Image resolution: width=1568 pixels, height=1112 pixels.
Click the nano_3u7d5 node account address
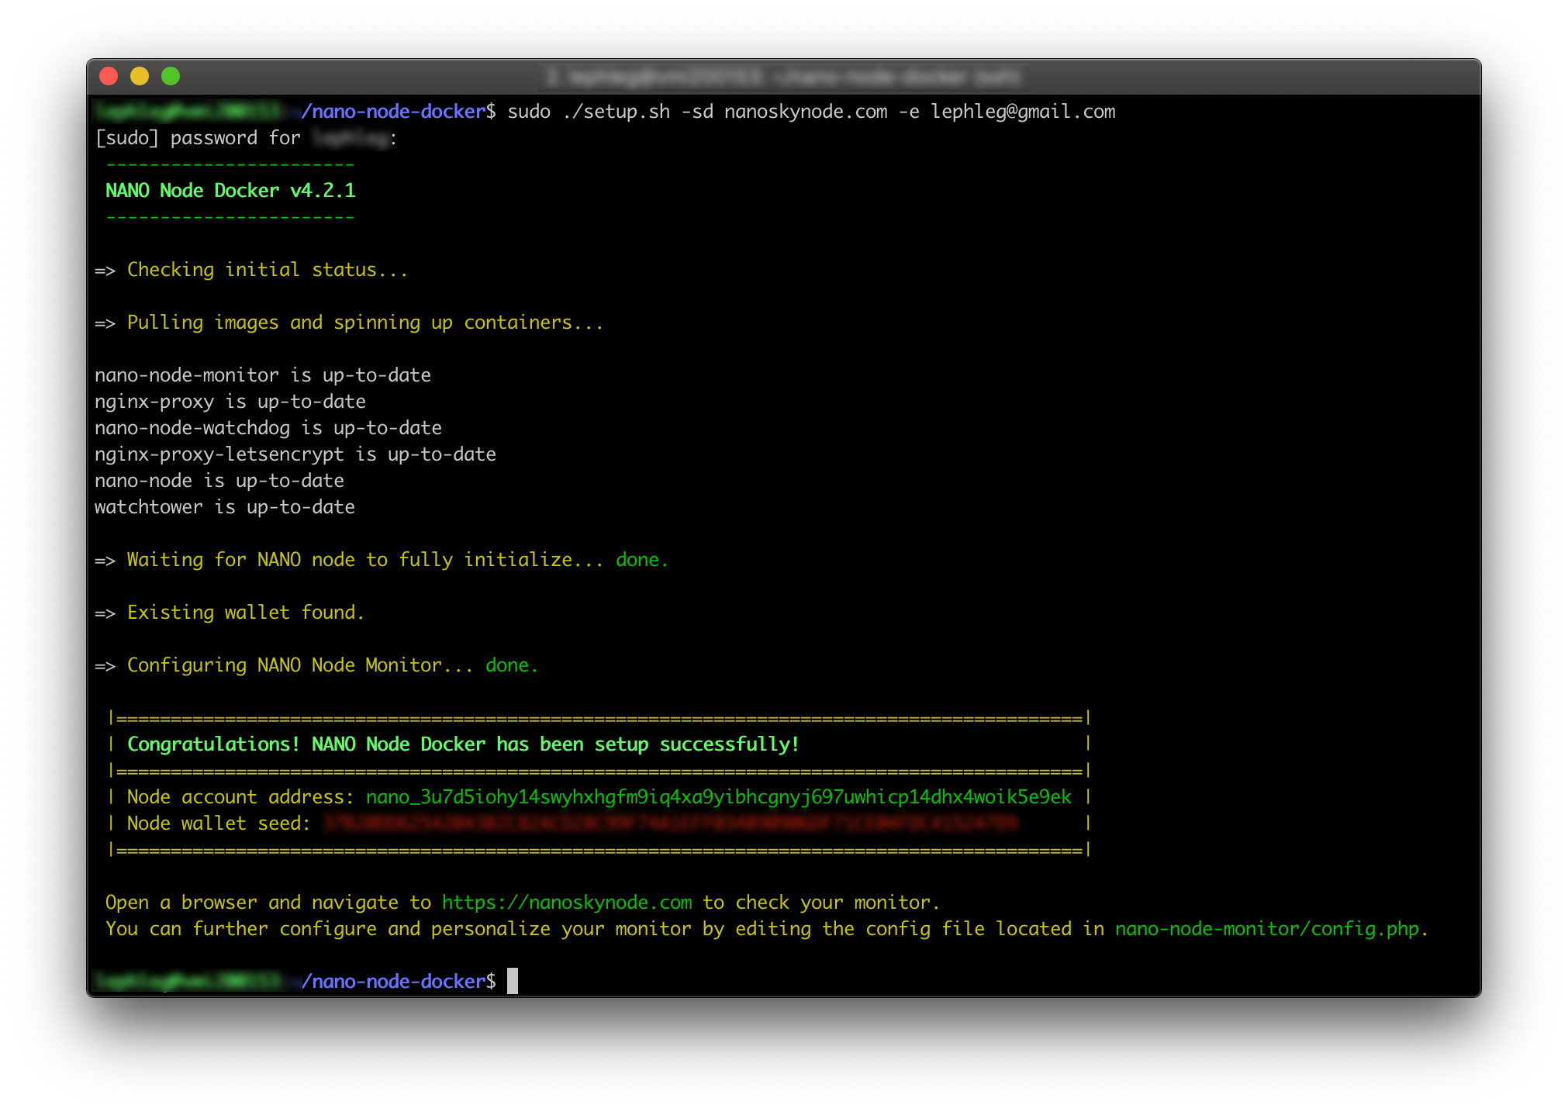[x=718, y=797]
